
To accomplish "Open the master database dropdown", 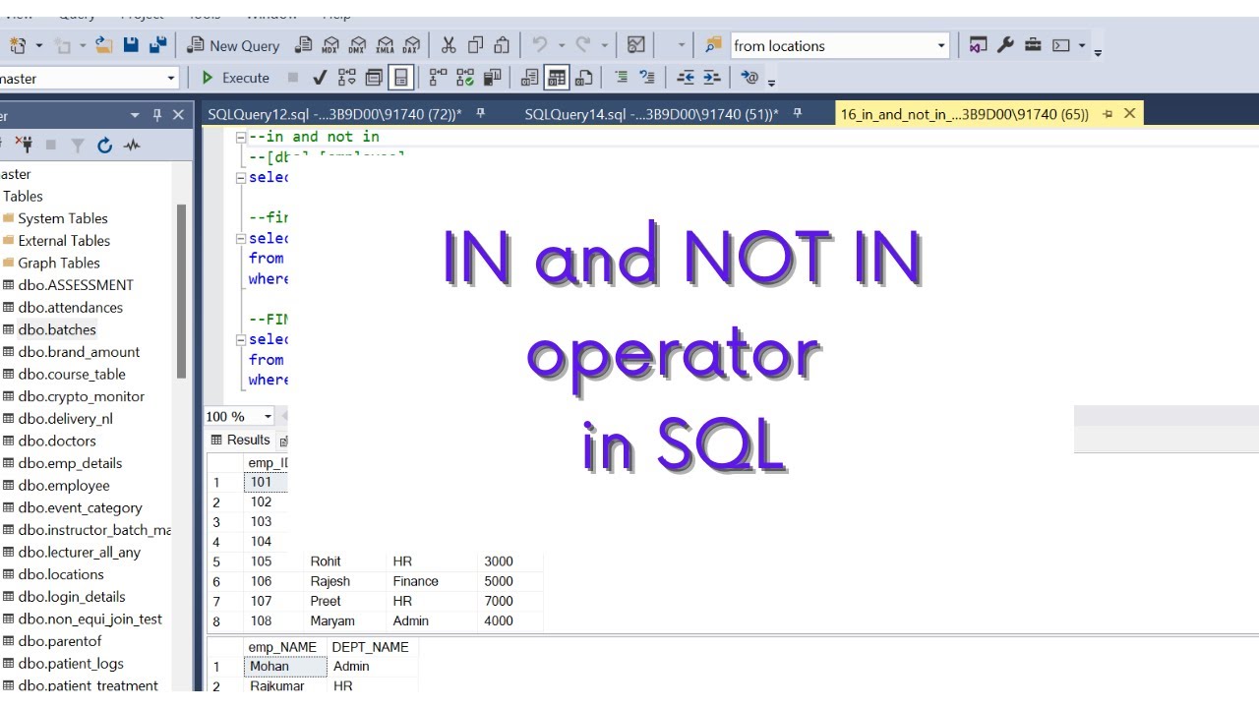I will pos(171,78).
